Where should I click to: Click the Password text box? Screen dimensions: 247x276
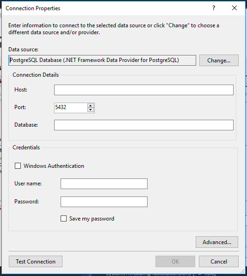click(x=104, y=202)
